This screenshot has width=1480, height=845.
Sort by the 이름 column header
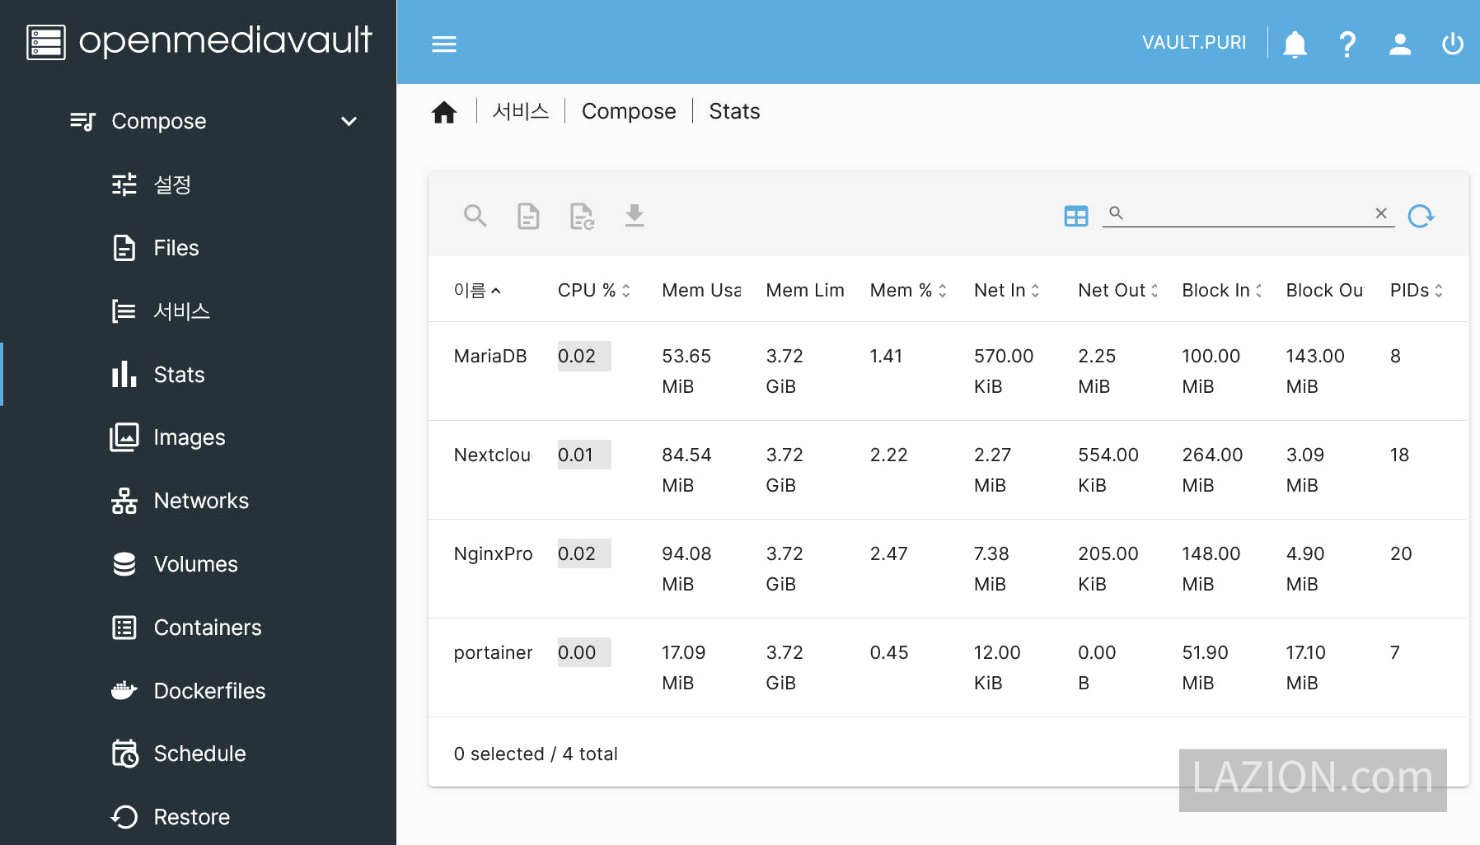pyautogui.click(x=477, y=290)
